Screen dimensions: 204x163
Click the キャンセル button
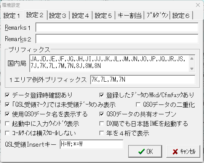183,152
